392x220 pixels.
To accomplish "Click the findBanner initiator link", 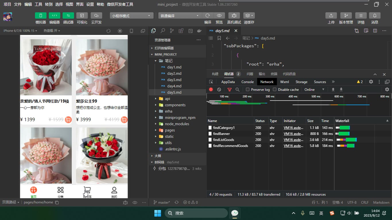I will tap(293, 134).
